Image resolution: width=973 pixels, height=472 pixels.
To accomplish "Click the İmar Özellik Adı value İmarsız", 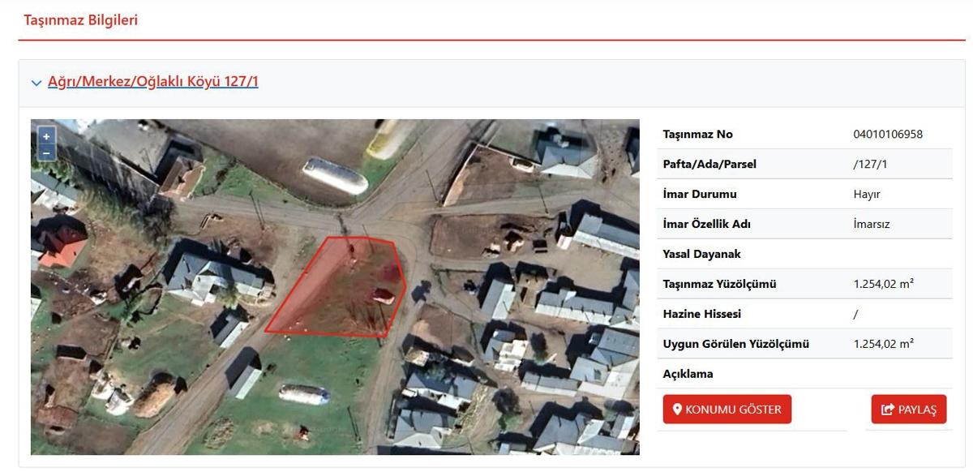I will tap(872, 224).
